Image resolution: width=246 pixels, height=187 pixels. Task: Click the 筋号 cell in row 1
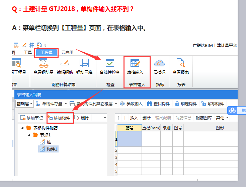(x=130, y=139)
